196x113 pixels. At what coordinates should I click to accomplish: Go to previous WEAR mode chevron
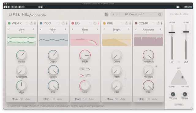coord(9,29)
